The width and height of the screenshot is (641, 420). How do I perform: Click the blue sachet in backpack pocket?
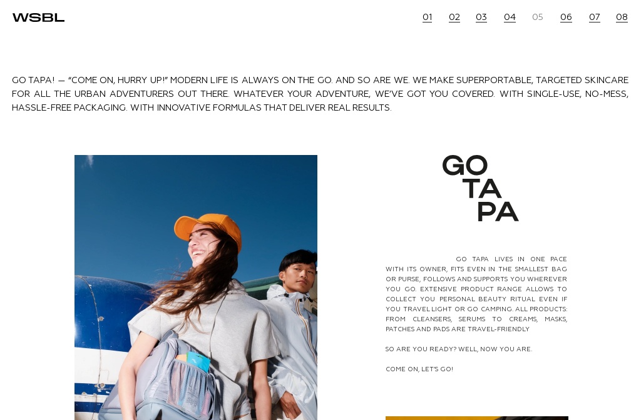tap(198, 361)
